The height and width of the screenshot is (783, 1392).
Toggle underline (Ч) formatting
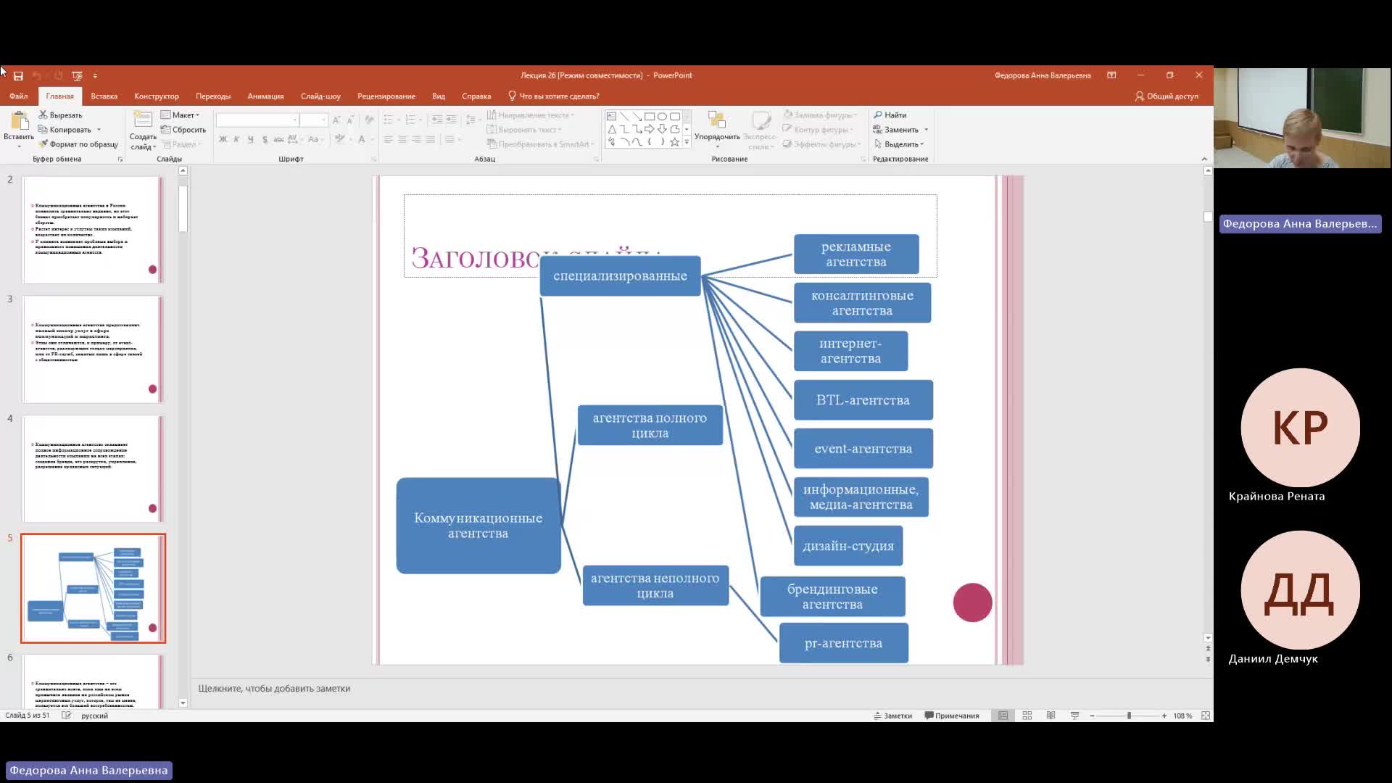[x=251, y=139]
